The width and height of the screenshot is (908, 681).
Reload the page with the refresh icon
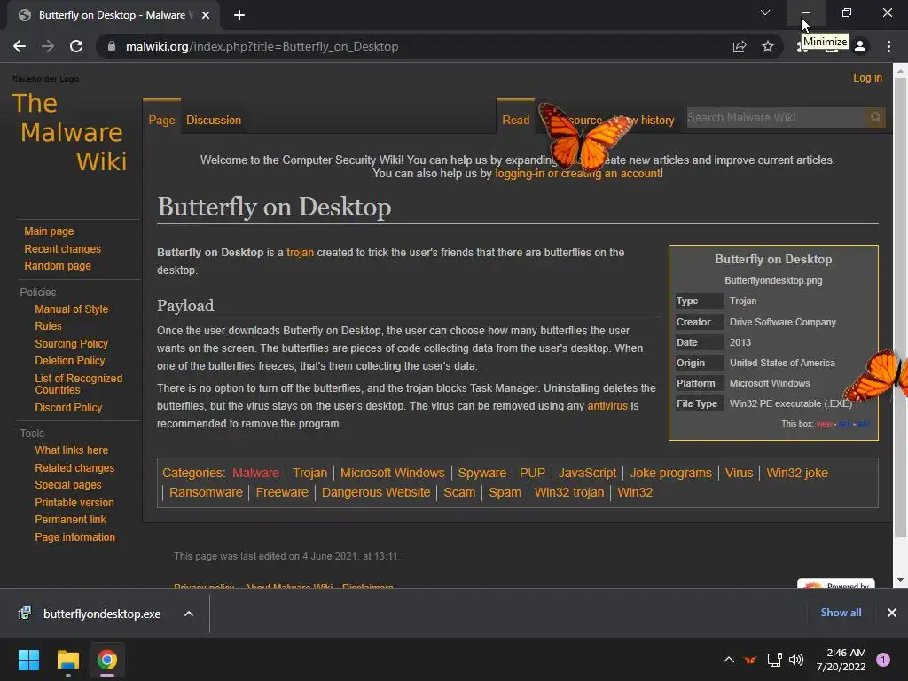click(76, 46)
